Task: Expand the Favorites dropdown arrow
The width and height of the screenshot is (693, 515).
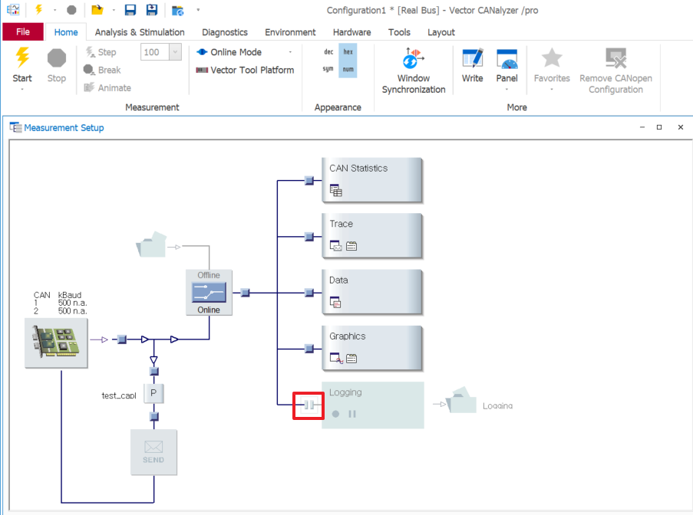Action: tap(552, 90)
